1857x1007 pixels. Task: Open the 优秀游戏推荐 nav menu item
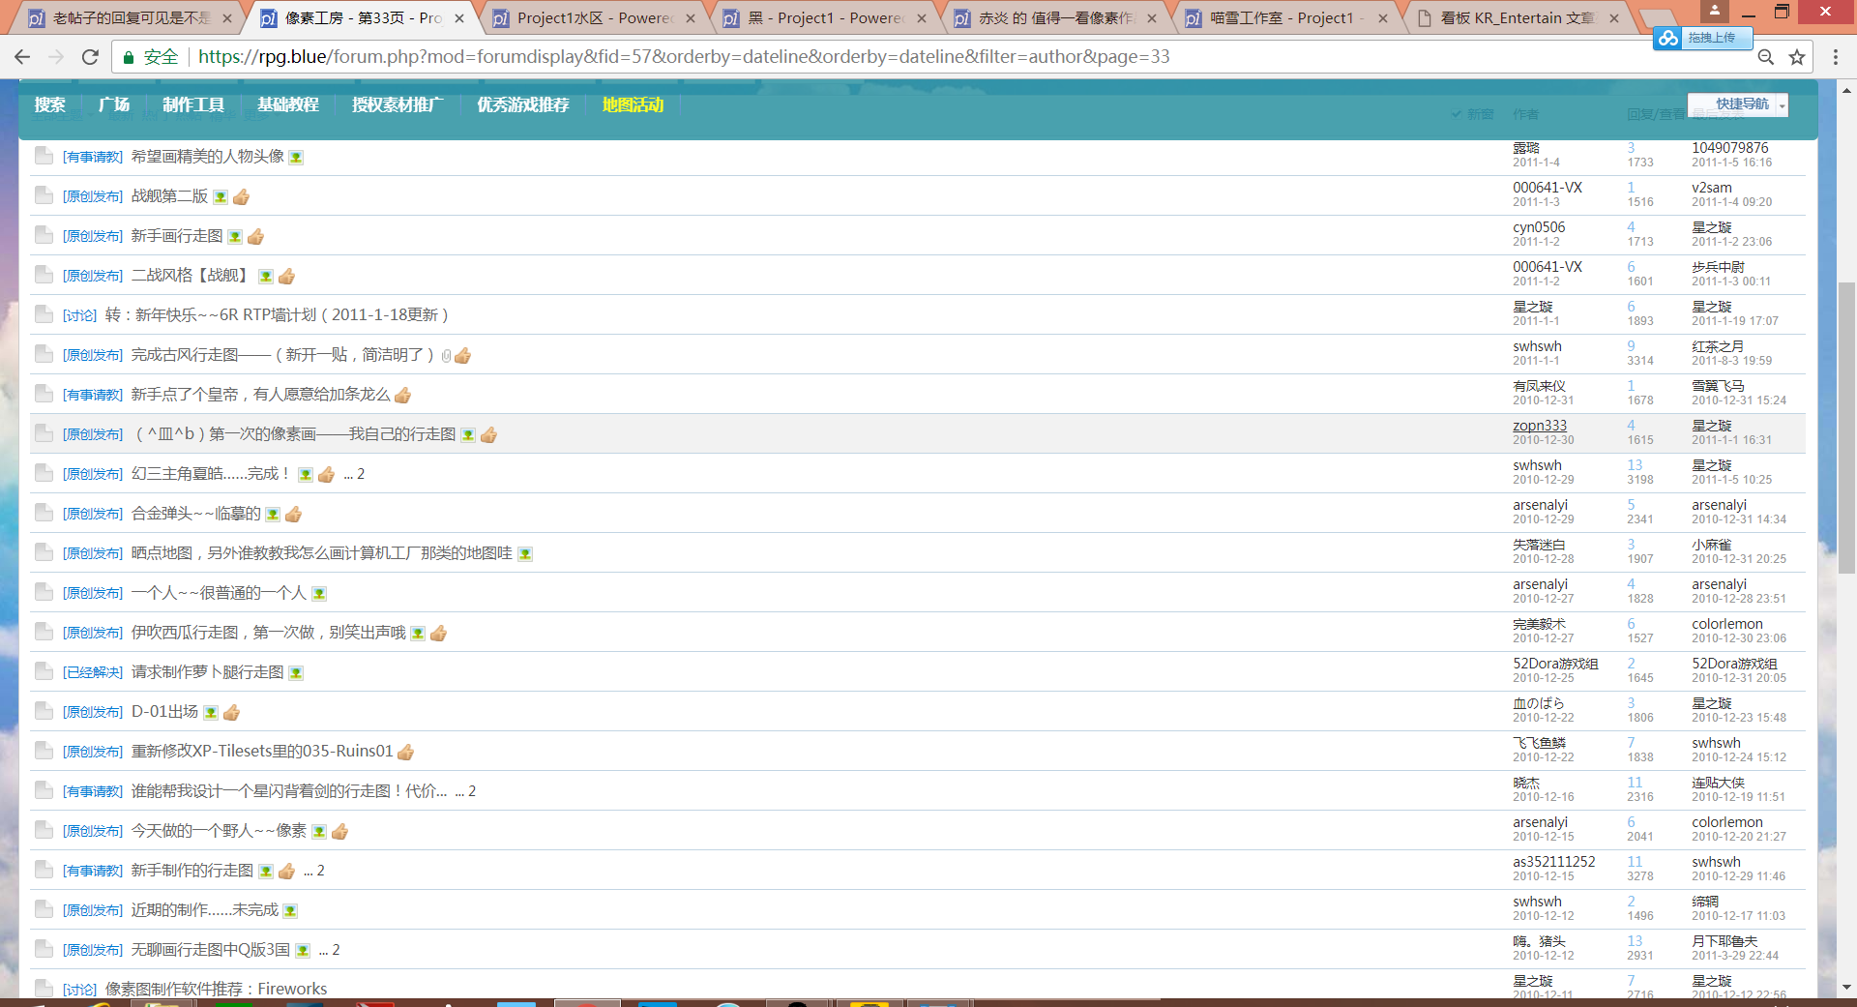click(x=523, y=104)
